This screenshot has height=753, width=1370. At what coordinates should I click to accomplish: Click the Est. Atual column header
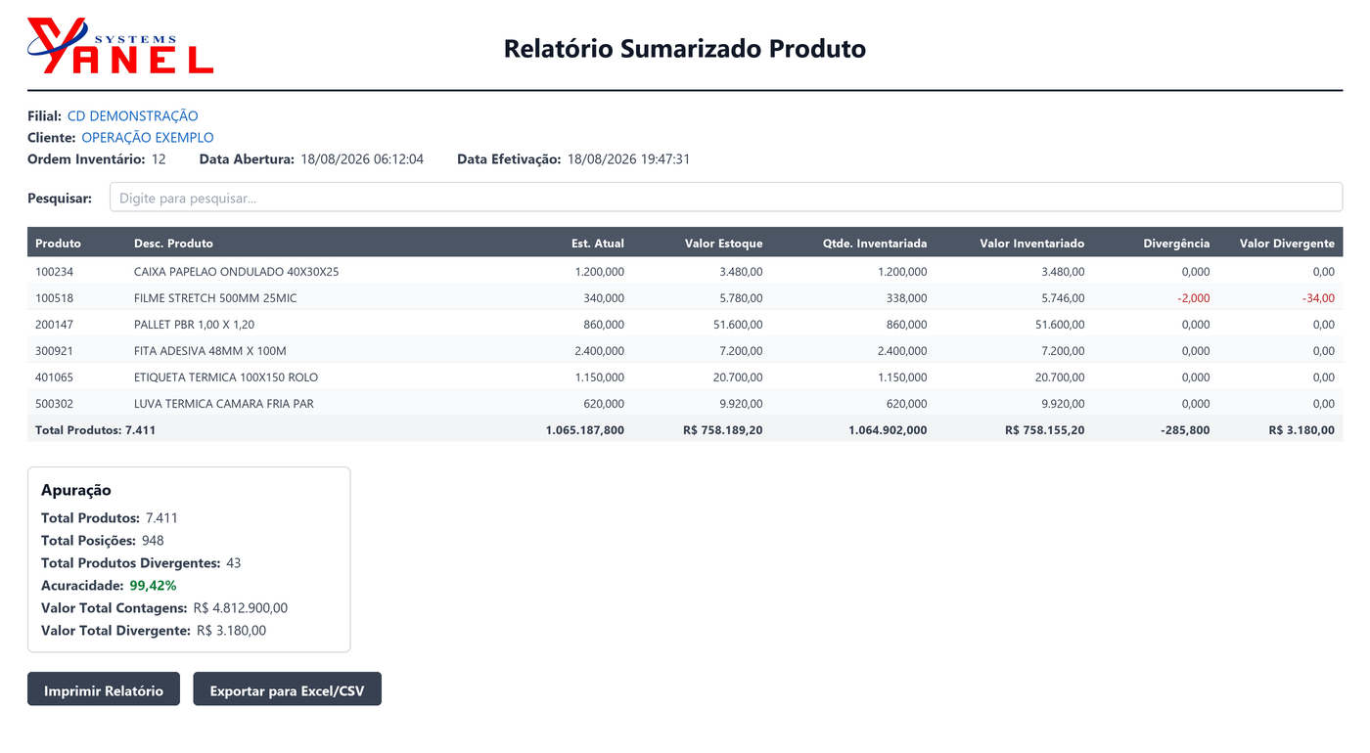click(598, 244)
